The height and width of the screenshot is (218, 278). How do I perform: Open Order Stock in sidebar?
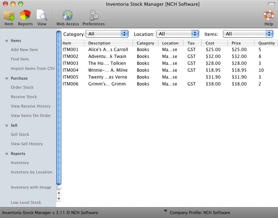coord(22,88)
